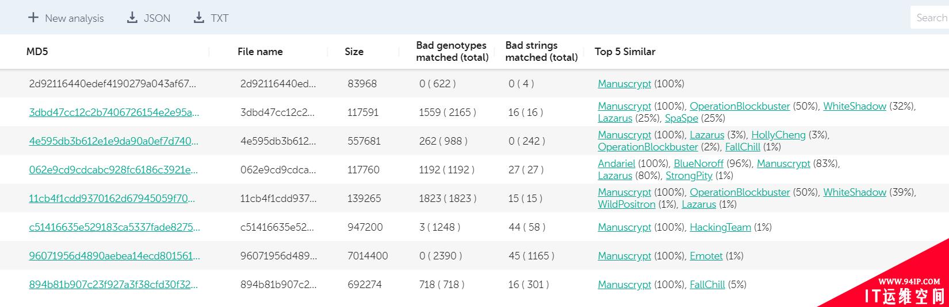The image size is (949, 307).
Task: Select bad strings value 45 ( 1165 )
Action: [531, 256]
